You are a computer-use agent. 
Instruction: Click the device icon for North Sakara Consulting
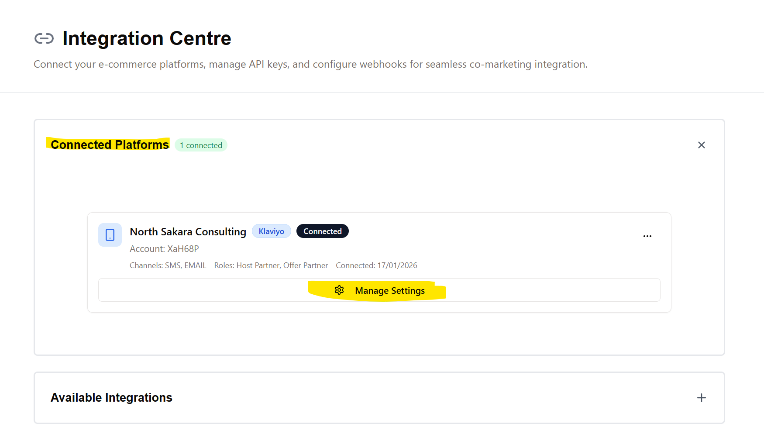110,235
